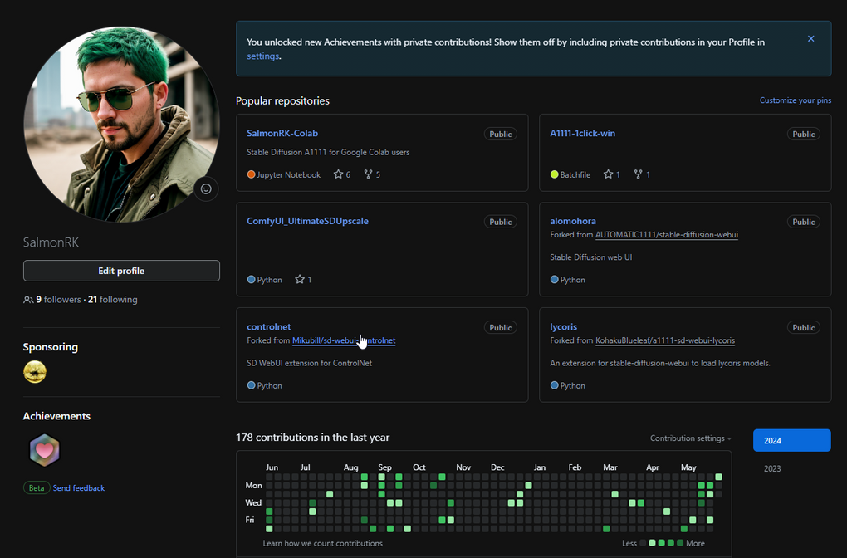Open the ComfyUI_UltimateSDUpscale repository
Image resolution: width=847 pixels, height=558 pixels.
pyautogui.click(x=307, y=221)
